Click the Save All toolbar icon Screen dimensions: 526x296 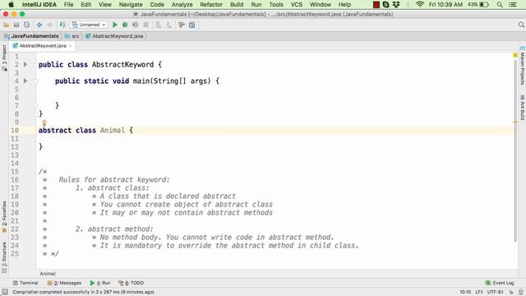pyautogui.click(x=16, y=25)
